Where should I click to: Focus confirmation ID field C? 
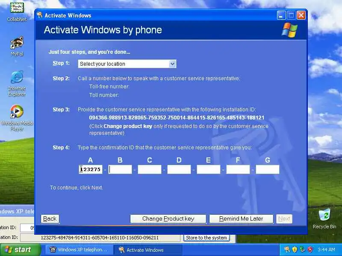[150, 169]
